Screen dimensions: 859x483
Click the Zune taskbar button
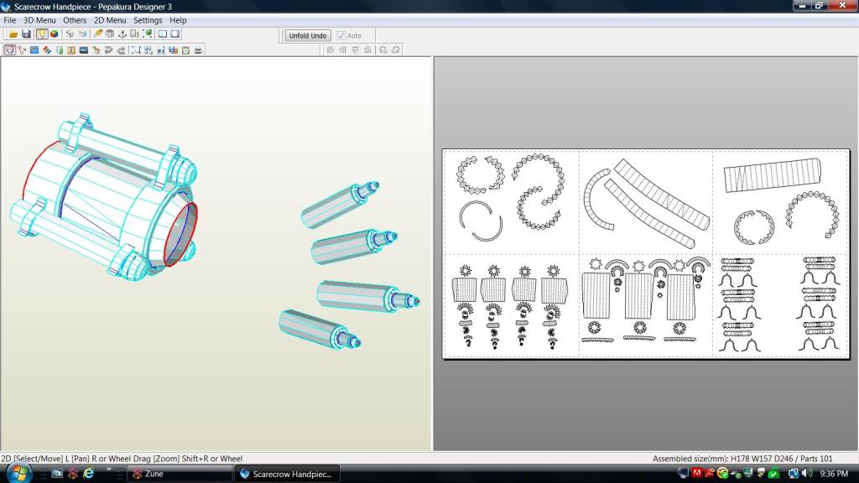[180, 474]
